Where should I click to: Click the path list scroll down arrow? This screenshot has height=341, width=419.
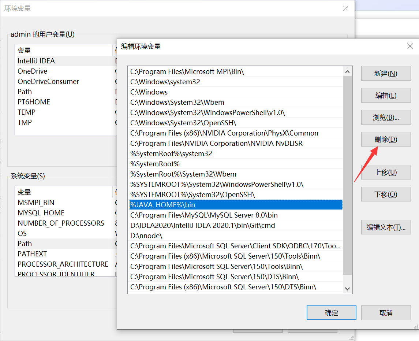click(347, 289)
